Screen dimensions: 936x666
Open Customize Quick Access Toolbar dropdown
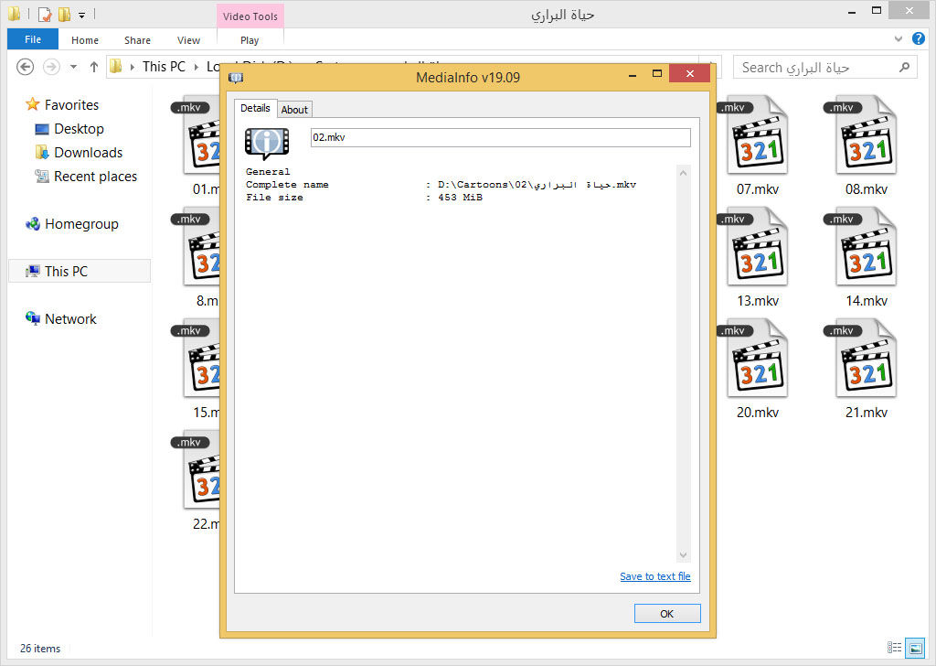coord(81,15)
